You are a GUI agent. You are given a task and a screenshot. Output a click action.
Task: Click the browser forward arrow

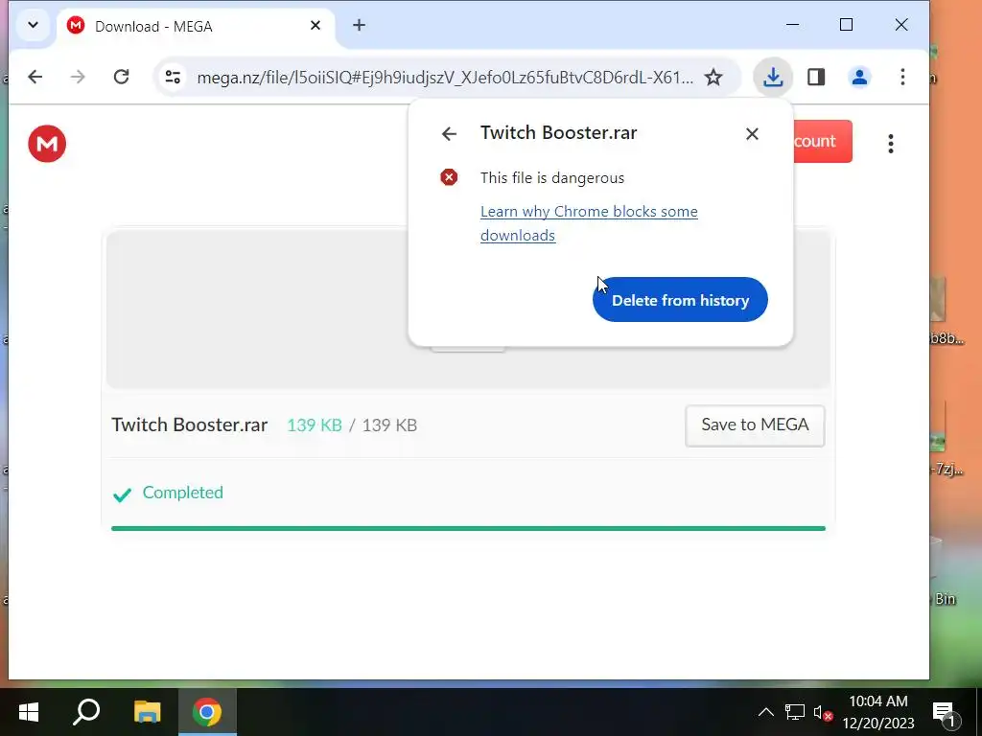(x=78, y=77)
